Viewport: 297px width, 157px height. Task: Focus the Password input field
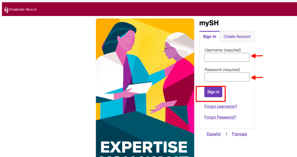pyautogui.click(x=227, y=77)
